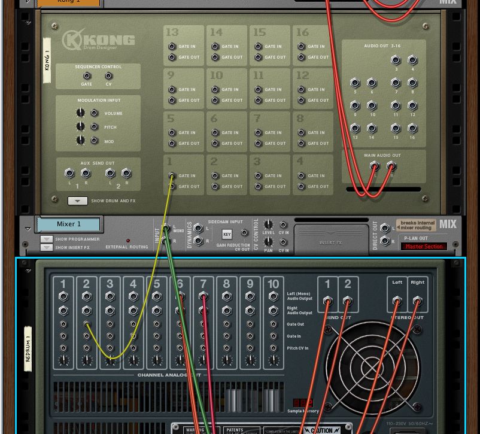The width and height of the screenshot is (480, 434).
Task: Click the 'breaks internal mixer routing' label
Action: click(x=416, y=225)
